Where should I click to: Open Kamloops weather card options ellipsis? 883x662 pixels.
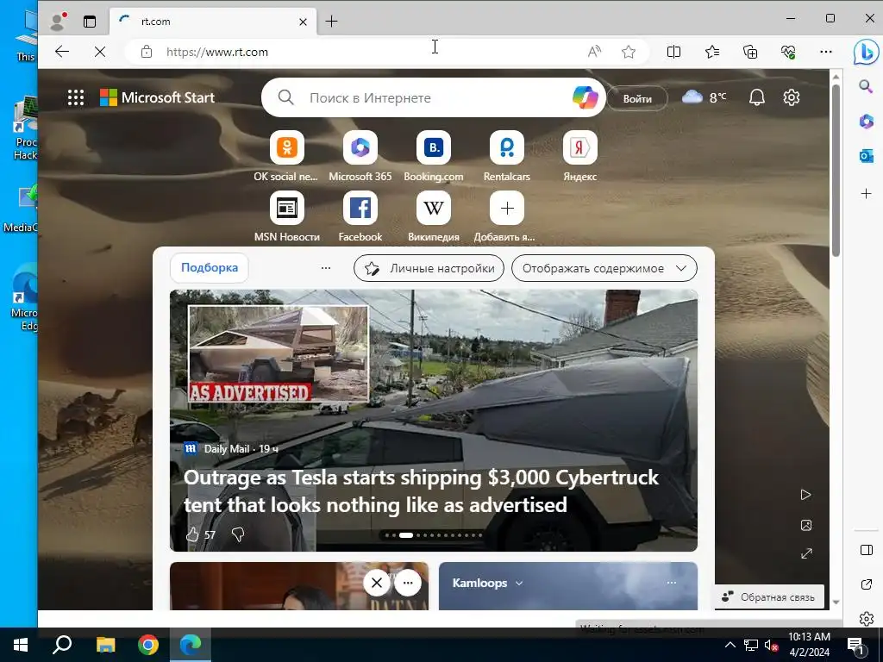point(671,583)
